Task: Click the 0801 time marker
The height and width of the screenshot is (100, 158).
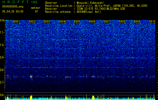Action: pos(17,21)
